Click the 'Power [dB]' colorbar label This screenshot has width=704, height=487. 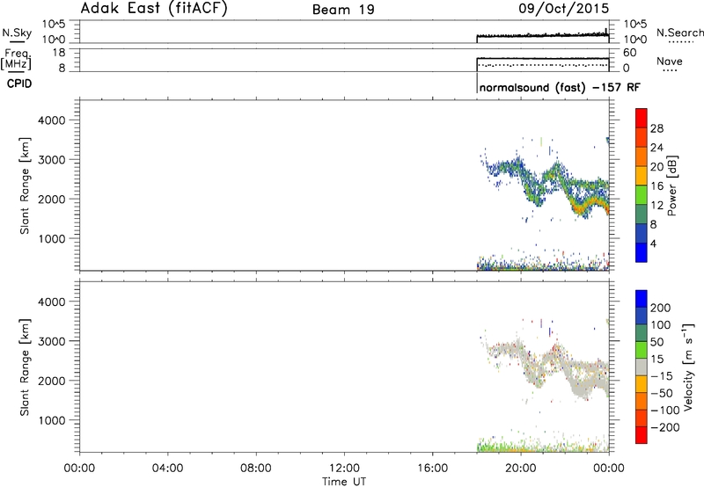point(671,185)
